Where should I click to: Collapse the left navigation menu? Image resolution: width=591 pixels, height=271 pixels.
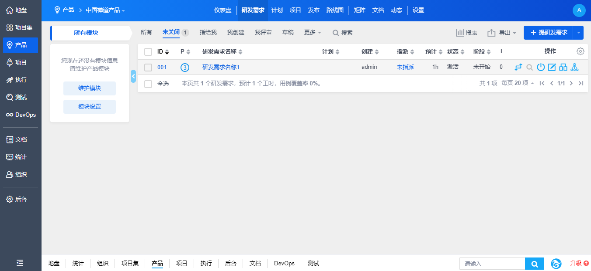click(x=20, y=262)
